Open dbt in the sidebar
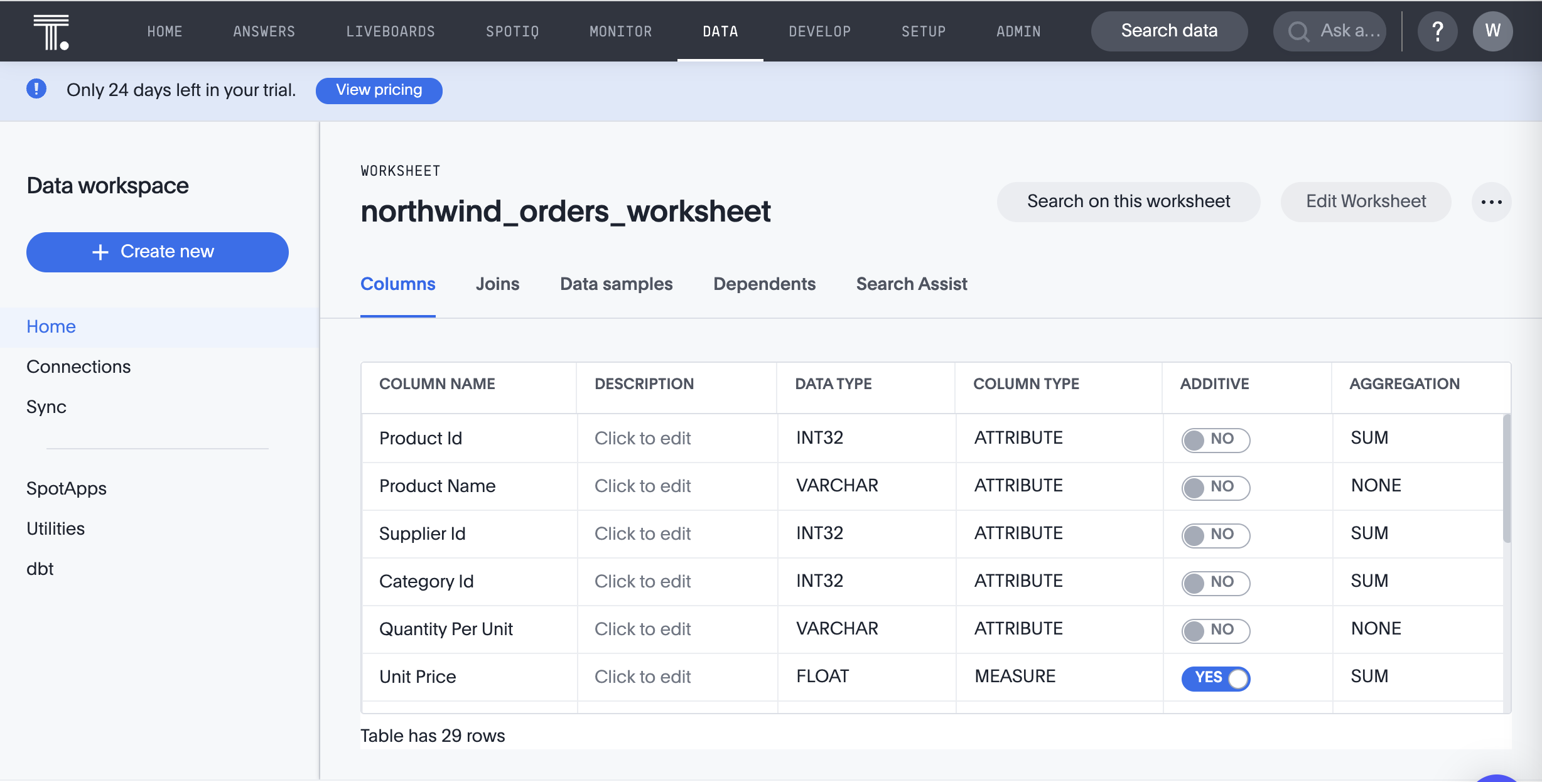1542x782 pixels. click(40, 569)
